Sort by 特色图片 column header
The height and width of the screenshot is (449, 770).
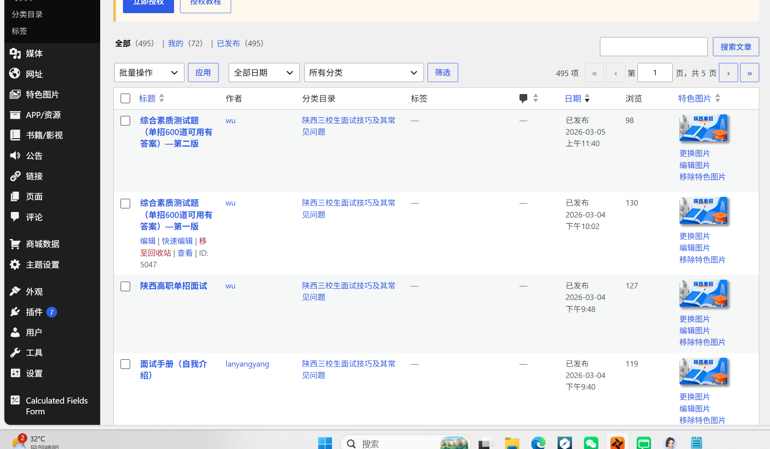click(699, 98)
